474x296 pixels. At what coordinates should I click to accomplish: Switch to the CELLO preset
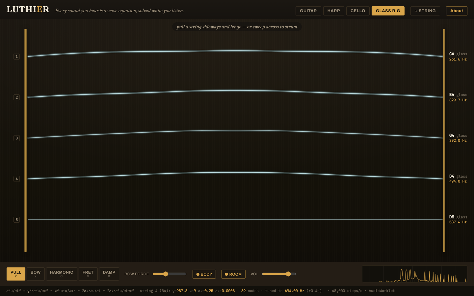[x=358, y=11]
